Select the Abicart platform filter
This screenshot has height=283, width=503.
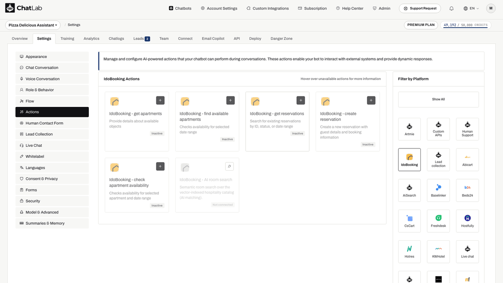467,160
